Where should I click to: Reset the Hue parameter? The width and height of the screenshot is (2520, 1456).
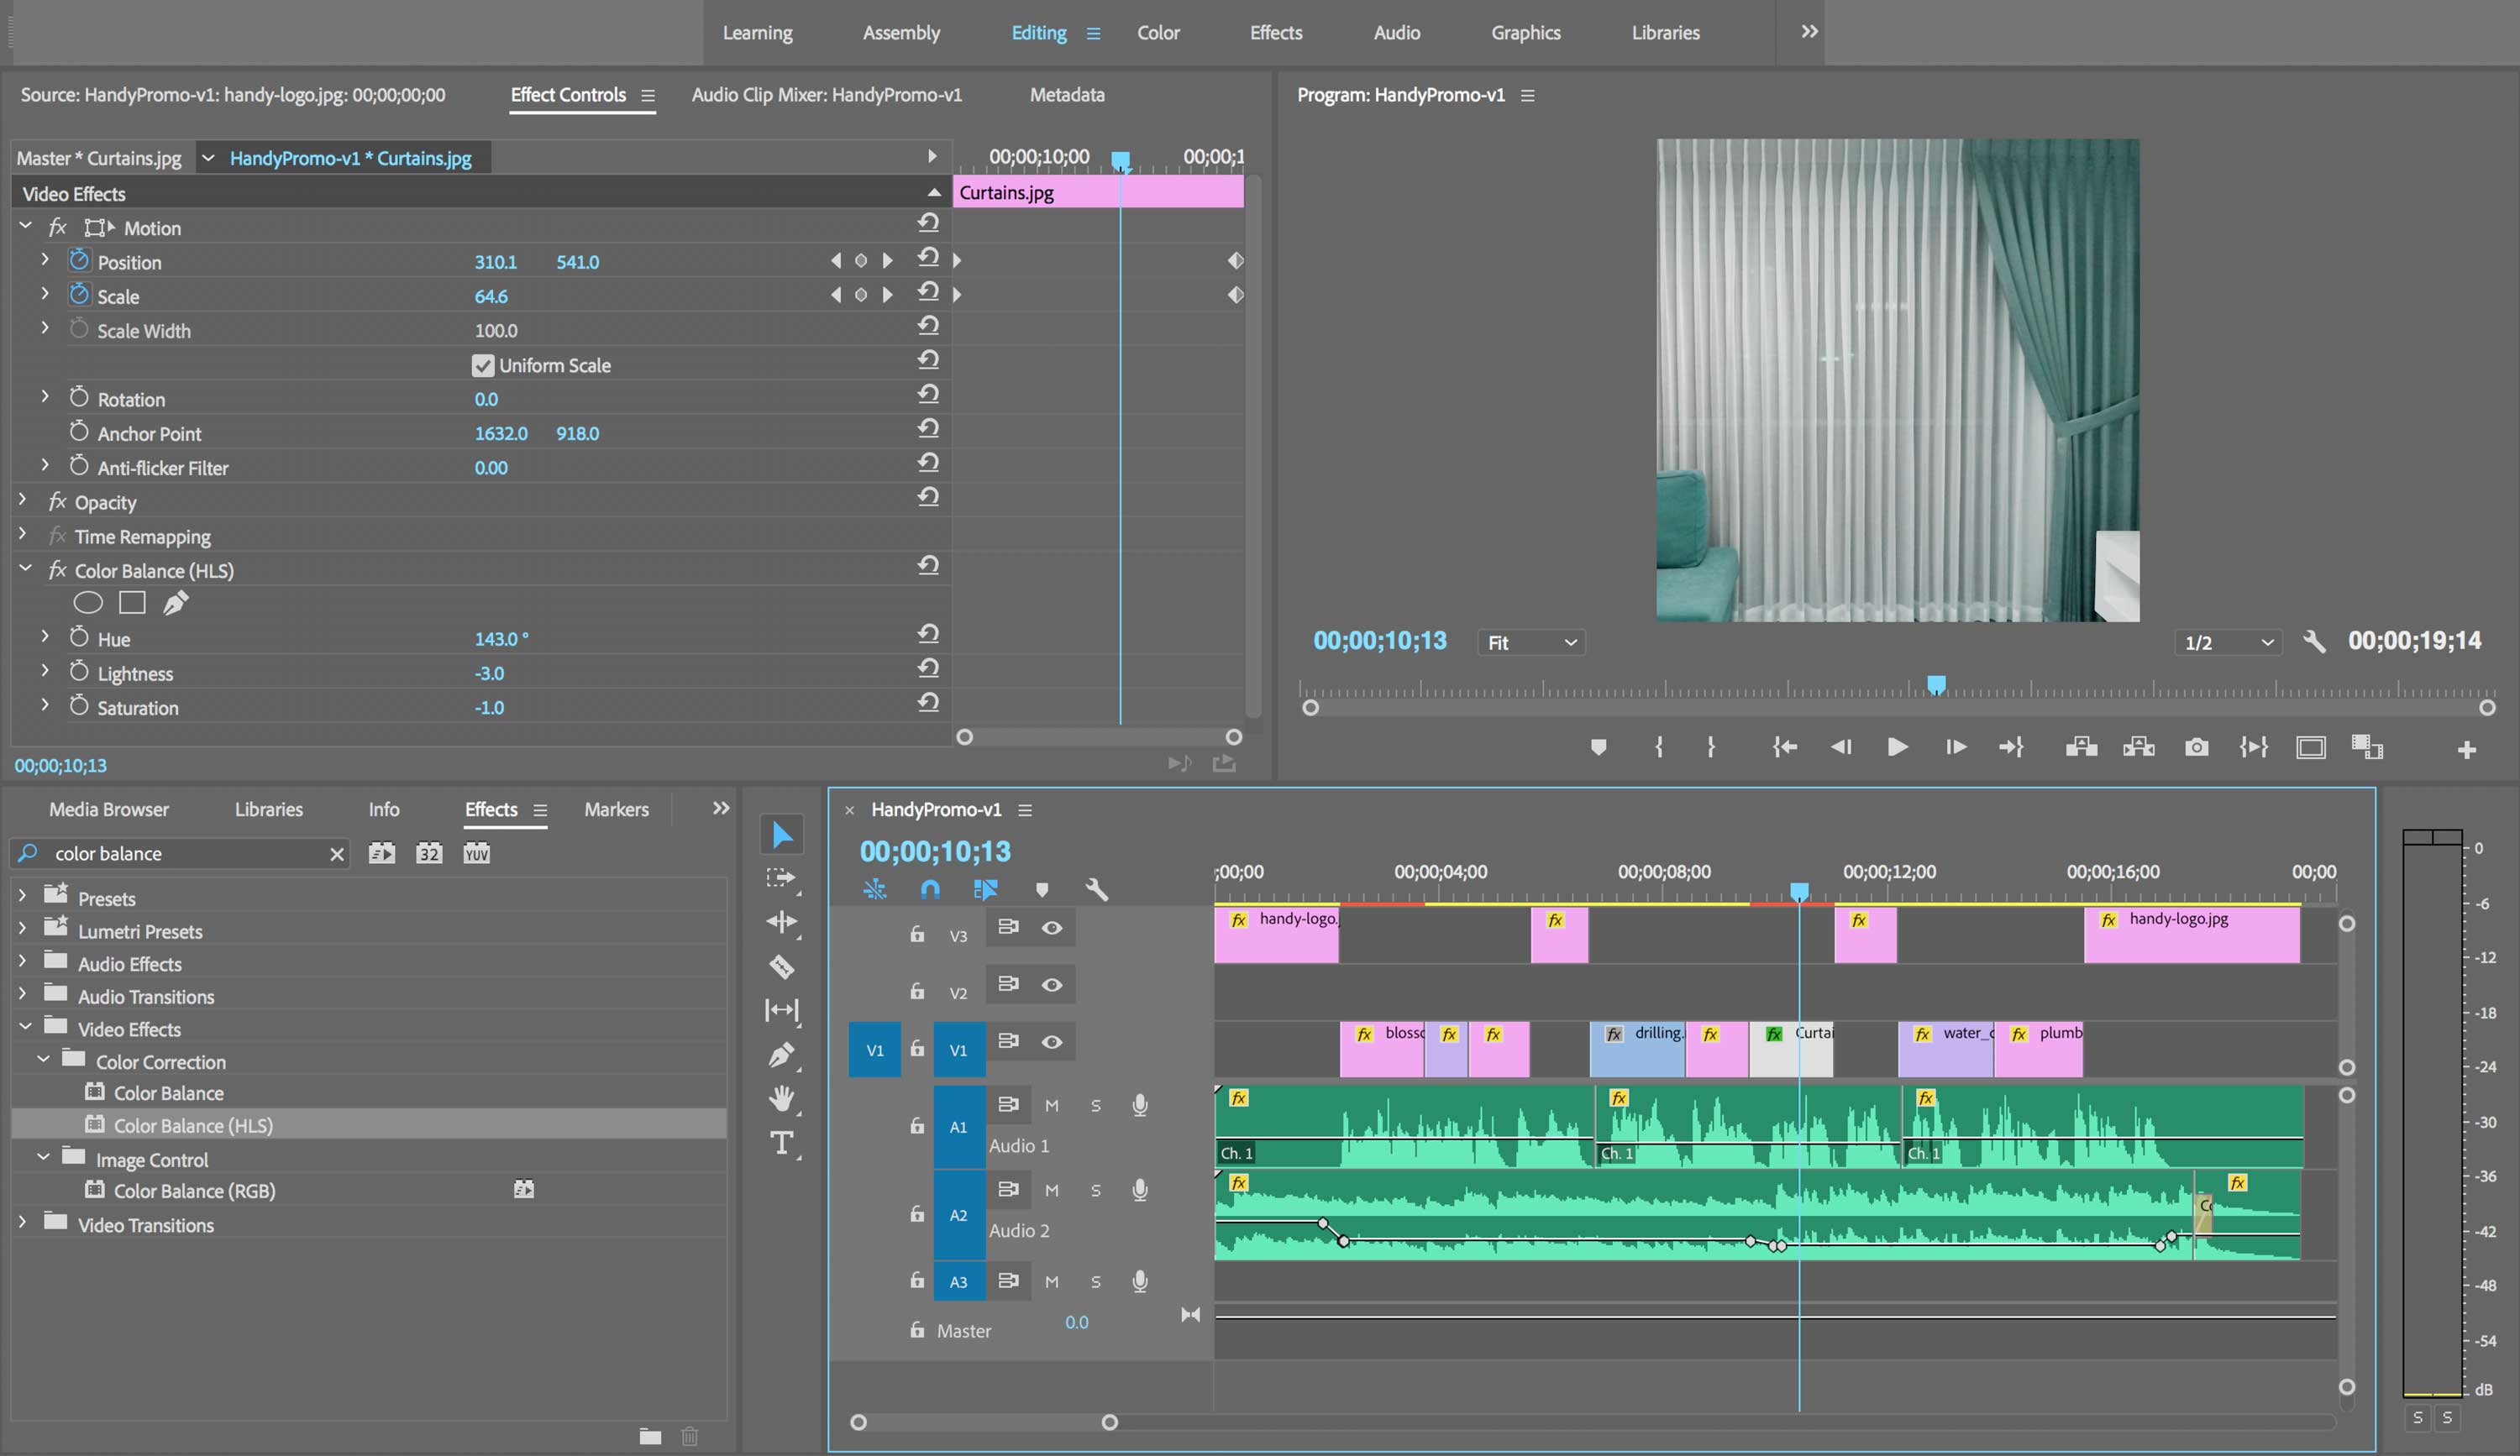(x=929, y=634)
